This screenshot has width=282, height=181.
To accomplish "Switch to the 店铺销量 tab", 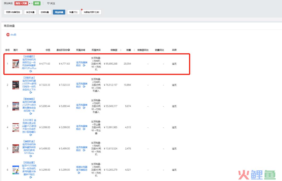I will click(x=45, y=12).
